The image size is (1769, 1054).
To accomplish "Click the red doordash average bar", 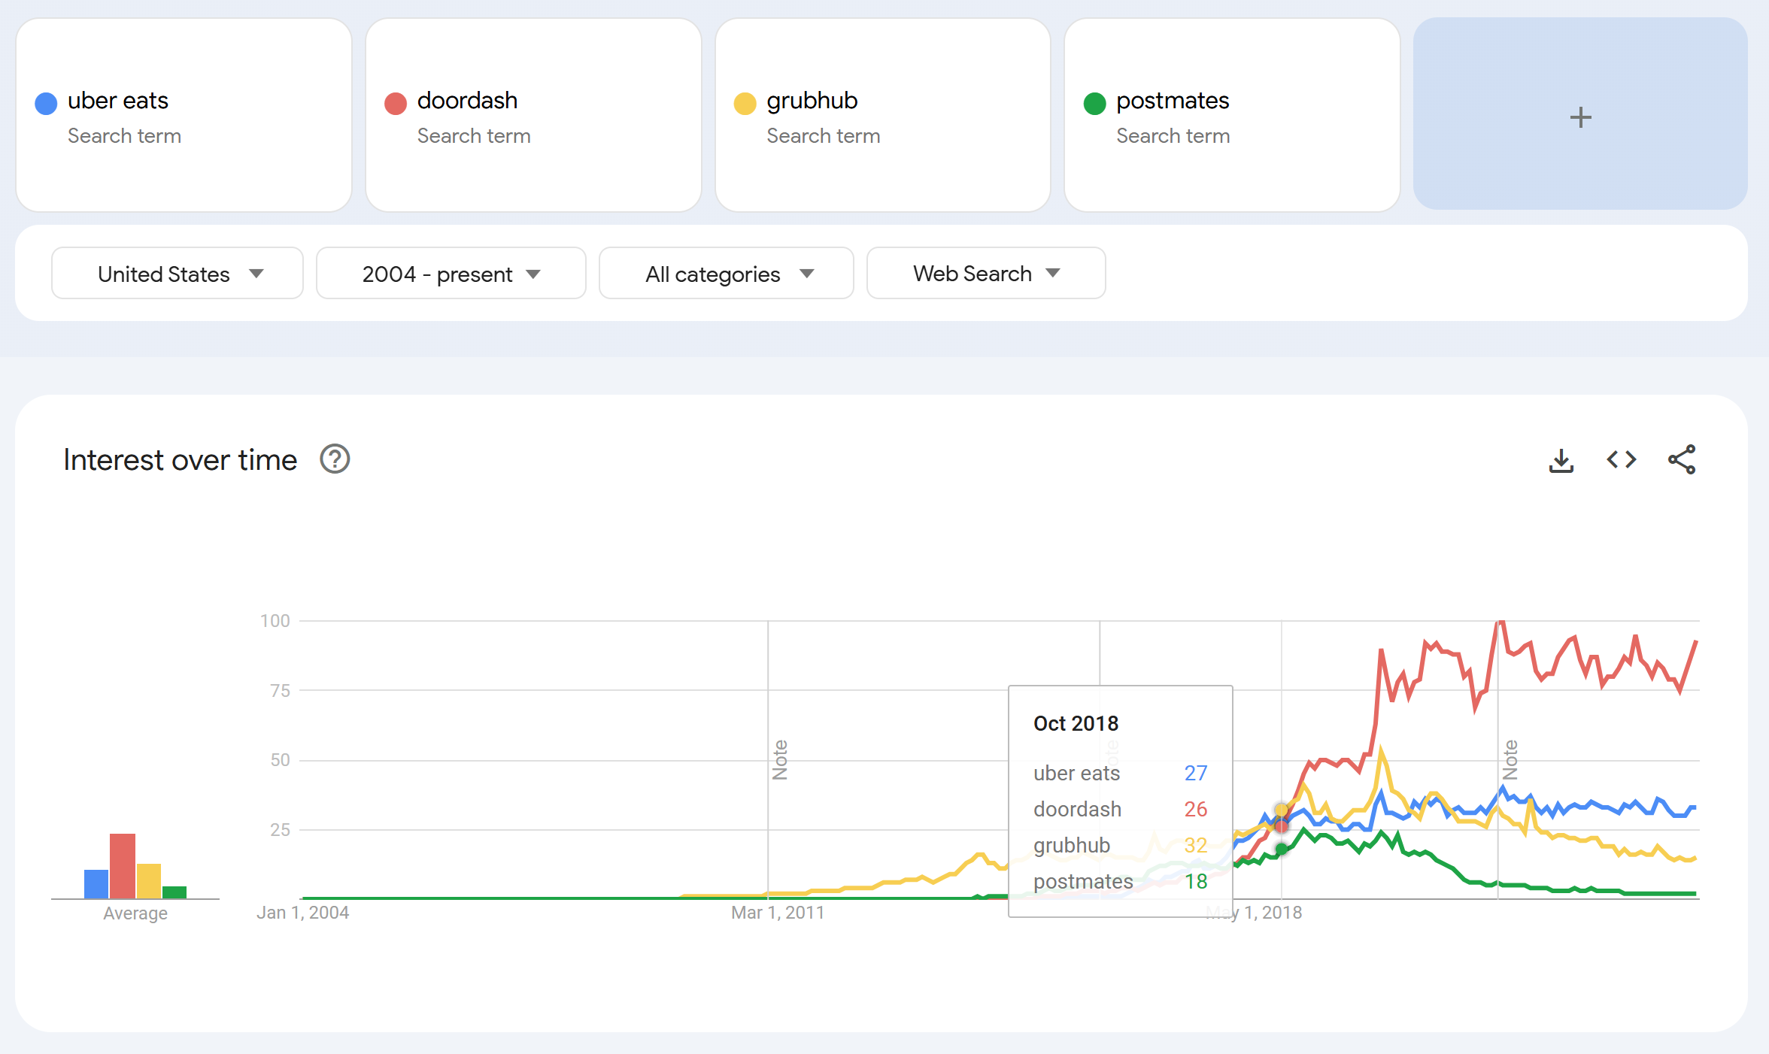I will coord(123,865).
